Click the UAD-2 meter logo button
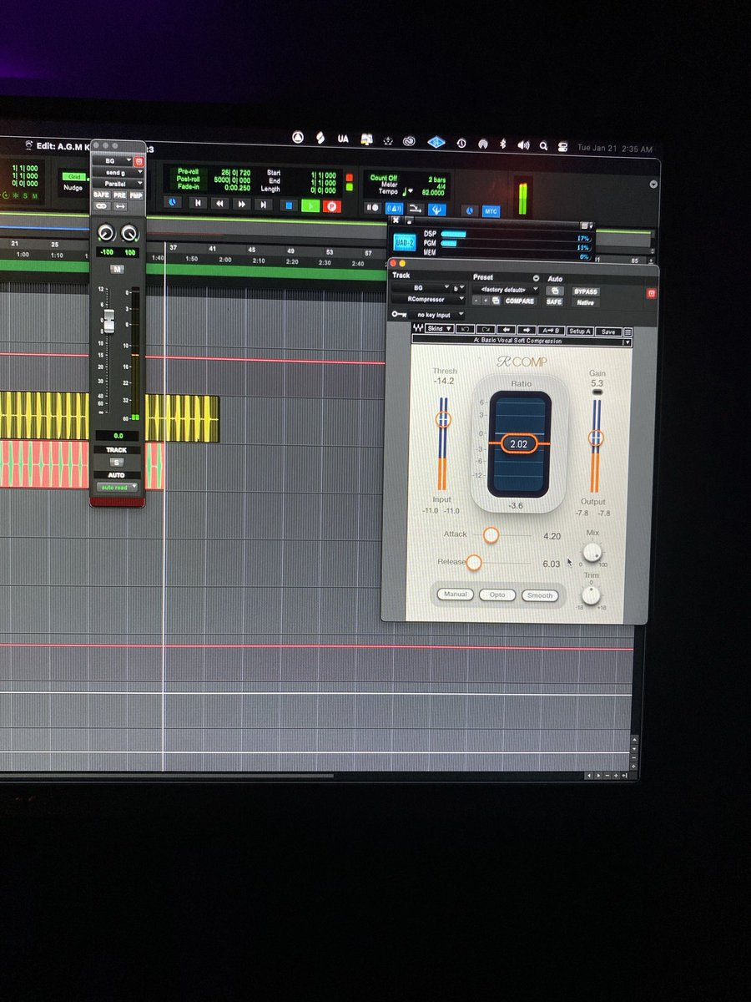The height and width of the screenshot is (1002, 751). click(405, 244)
